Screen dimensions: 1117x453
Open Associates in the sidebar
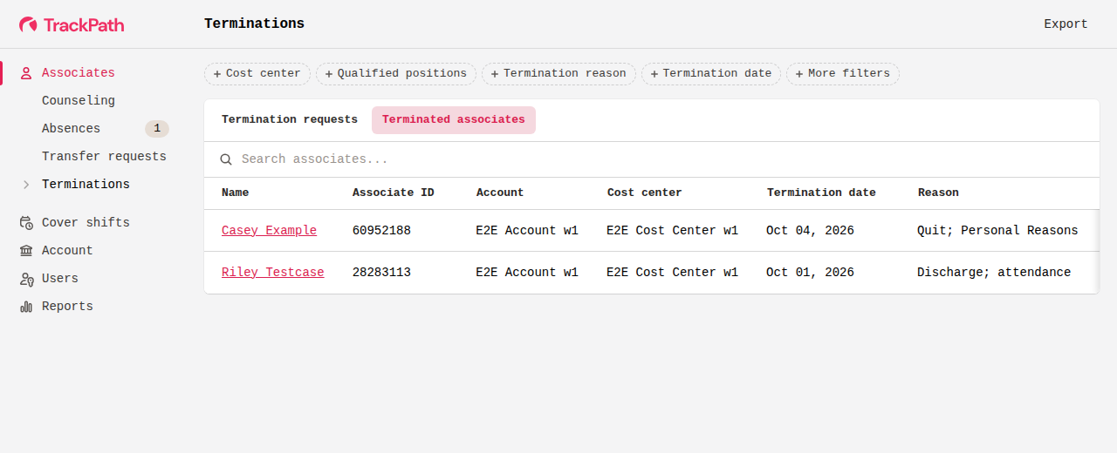(x=79, y=73)
